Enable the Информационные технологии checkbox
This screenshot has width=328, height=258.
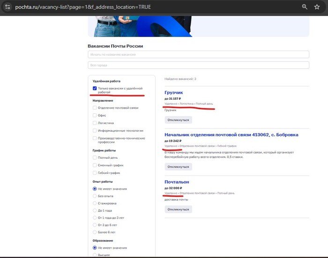[x=95, y=131]
